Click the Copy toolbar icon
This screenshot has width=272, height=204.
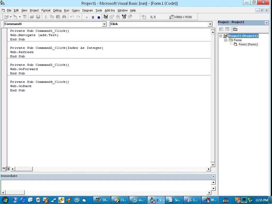pos(52,17)
